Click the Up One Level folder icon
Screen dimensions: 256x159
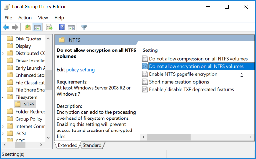28,28
